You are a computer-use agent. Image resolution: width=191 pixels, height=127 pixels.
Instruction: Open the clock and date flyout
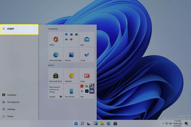pos(178,124)
